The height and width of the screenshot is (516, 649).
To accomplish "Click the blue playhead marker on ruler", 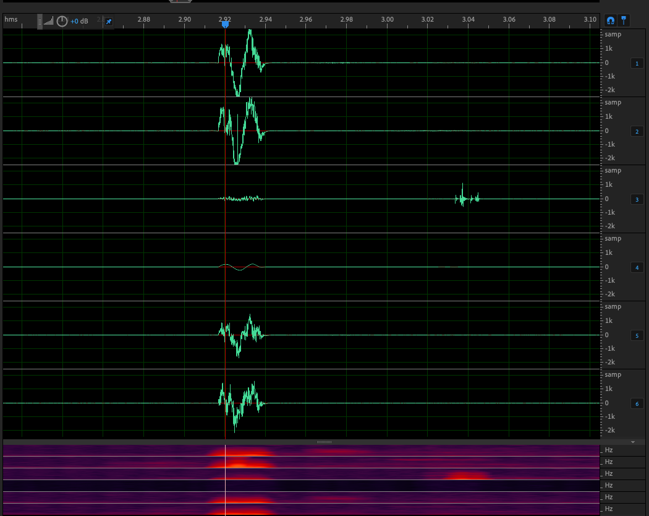I will click(x=225, y=24).
